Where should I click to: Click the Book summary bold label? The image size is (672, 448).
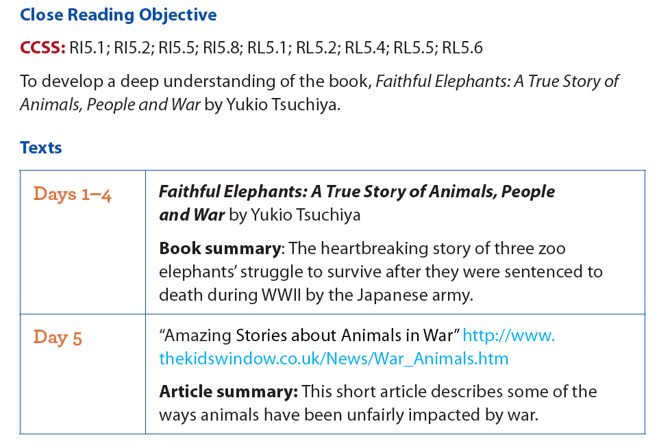221,249
